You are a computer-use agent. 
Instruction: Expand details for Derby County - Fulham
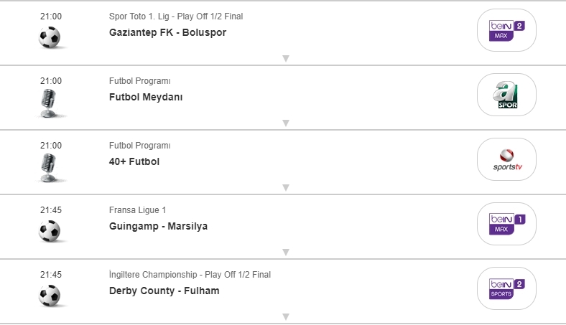pos(285,317)
